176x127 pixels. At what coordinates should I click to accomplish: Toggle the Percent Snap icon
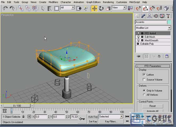tap(152, 9)
